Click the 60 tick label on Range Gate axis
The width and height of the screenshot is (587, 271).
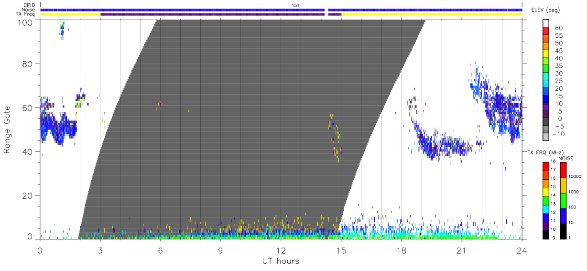[x=28, y=108]
